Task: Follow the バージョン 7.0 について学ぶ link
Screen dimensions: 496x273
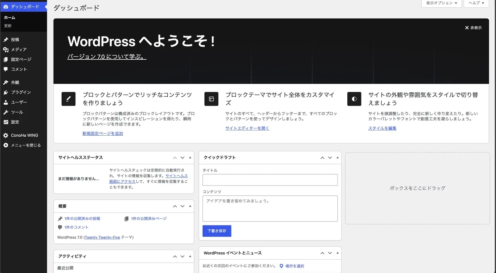Action: tap(107, 57)
